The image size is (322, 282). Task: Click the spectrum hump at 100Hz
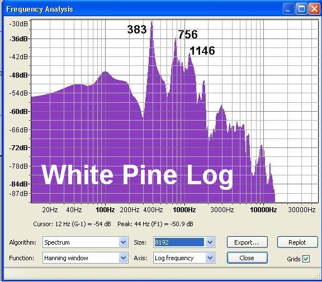(105, 73)
